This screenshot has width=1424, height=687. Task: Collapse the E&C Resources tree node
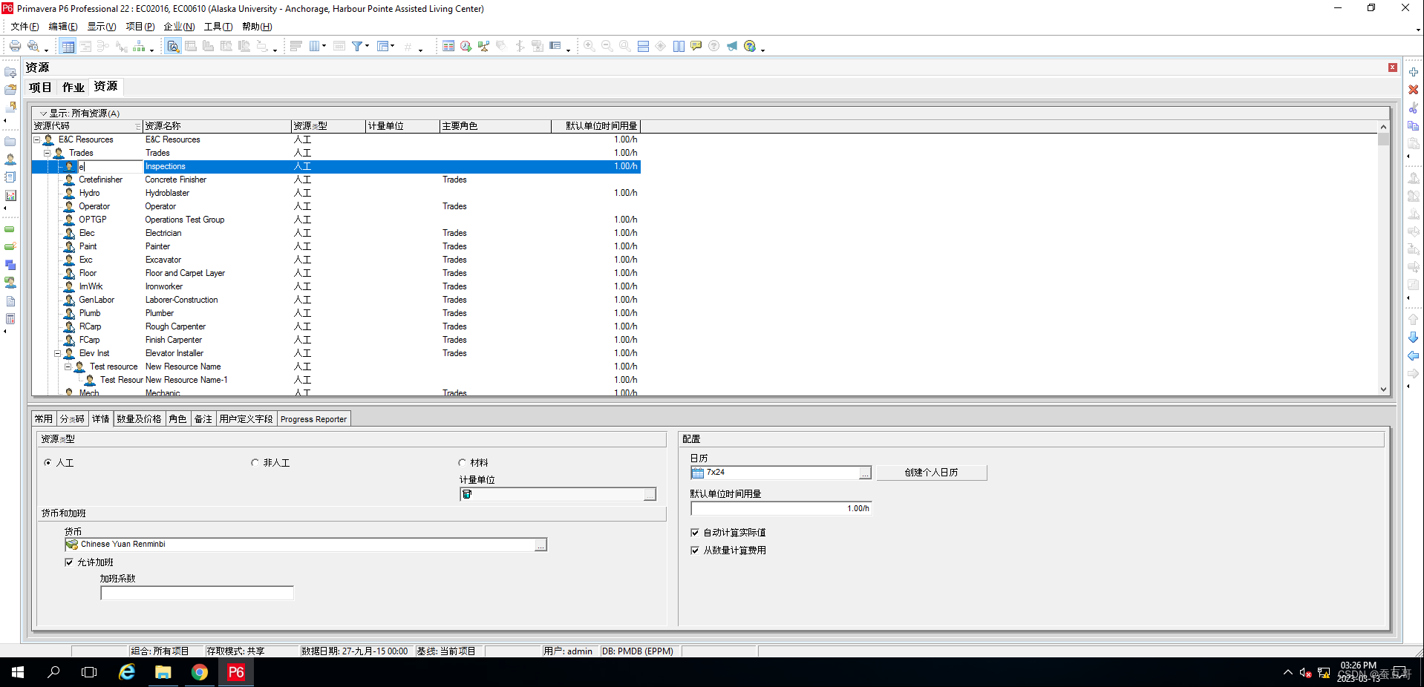click(36, 139)
